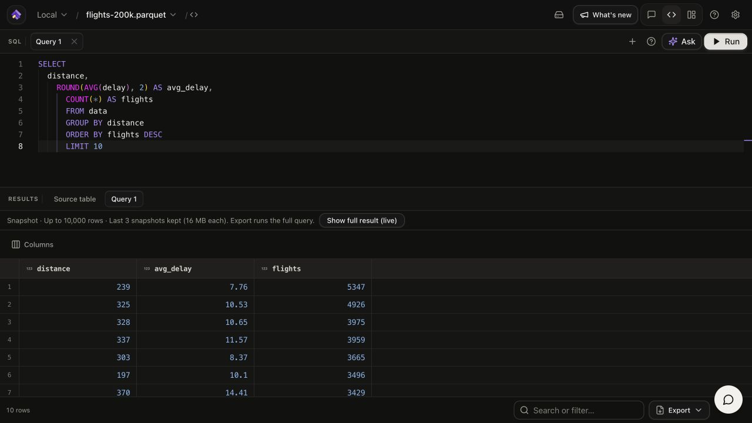The image size is (752, 423).
Task: Open the chat panel icon in header
Action: coord(651,15)
